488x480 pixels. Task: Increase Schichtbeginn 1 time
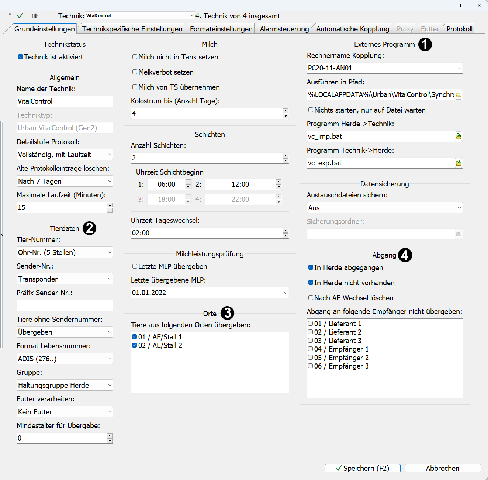188,182
